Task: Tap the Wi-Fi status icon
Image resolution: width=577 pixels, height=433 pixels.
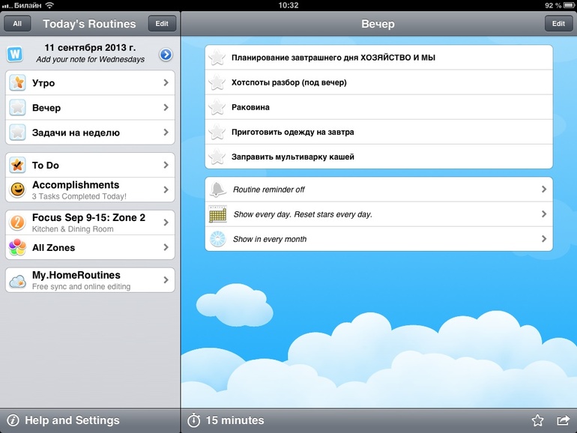Action: [49, 5]
